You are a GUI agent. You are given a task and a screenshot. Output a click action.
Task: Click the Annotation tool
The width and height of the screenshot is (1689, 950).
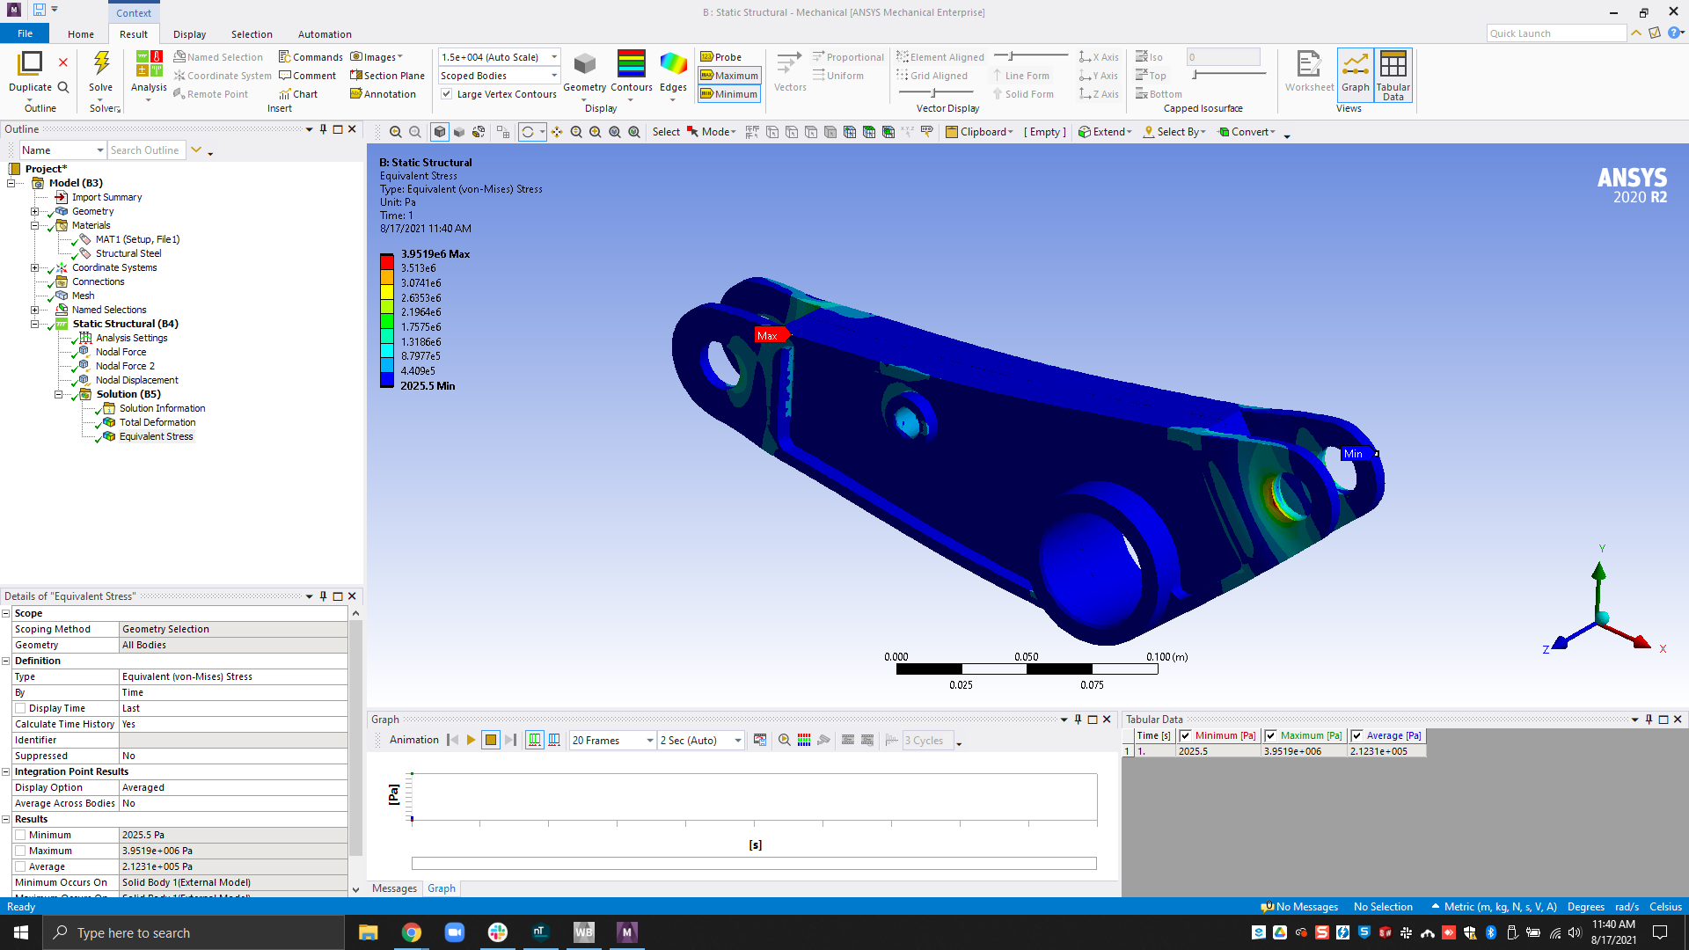(383, 94)
